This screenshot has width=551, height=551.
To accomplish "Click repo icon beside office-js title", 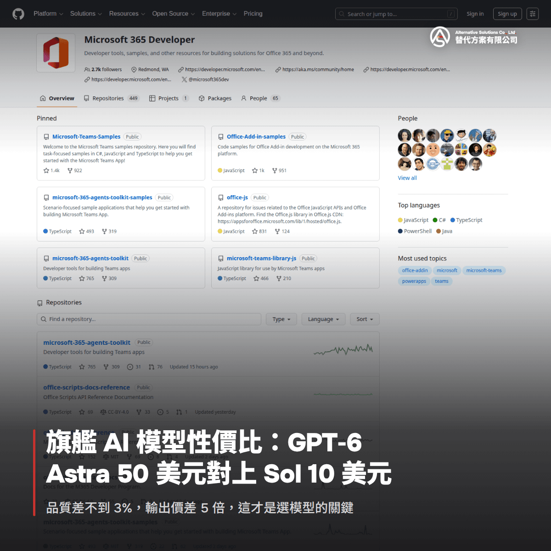I will point(221,198).
